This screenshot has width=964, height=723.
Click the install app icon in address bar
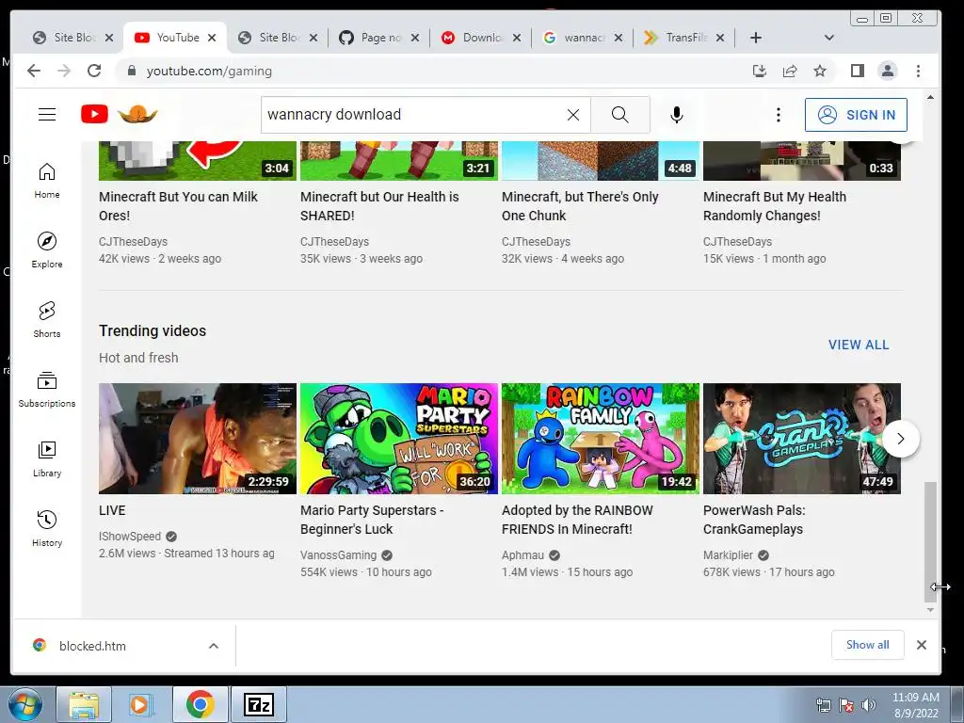(760, 71)
